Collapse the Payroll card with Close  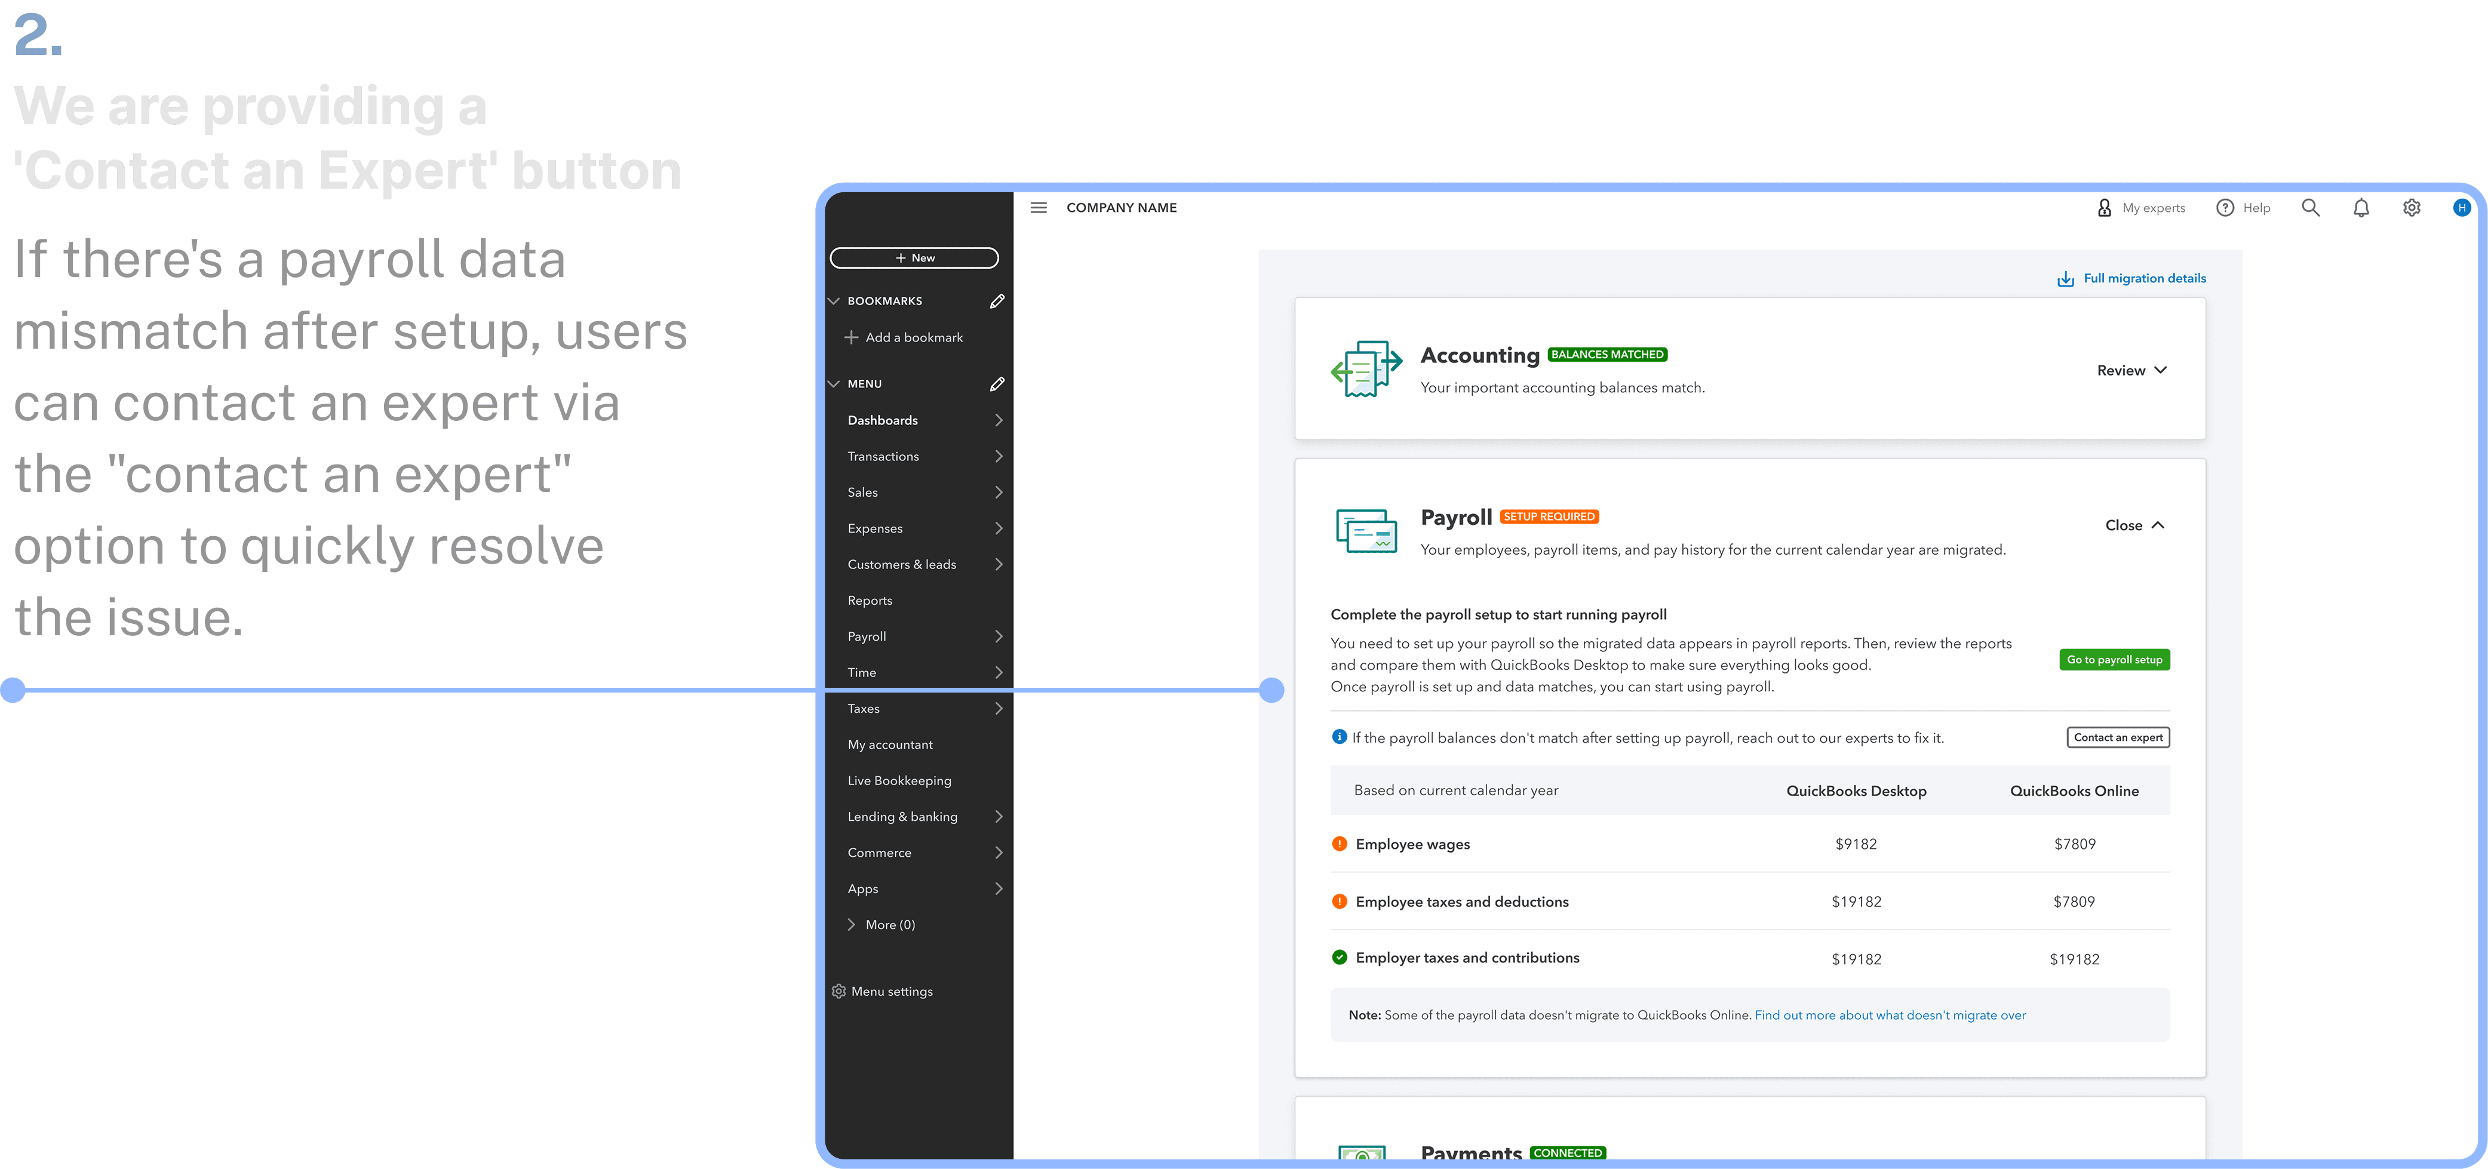(x=2133, y=525)
